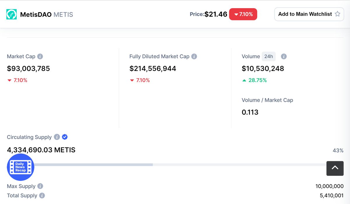Open the Market Cap info tooltip icon
The width and height of the screenshot is (350, 204).
[x=40, y=56]
